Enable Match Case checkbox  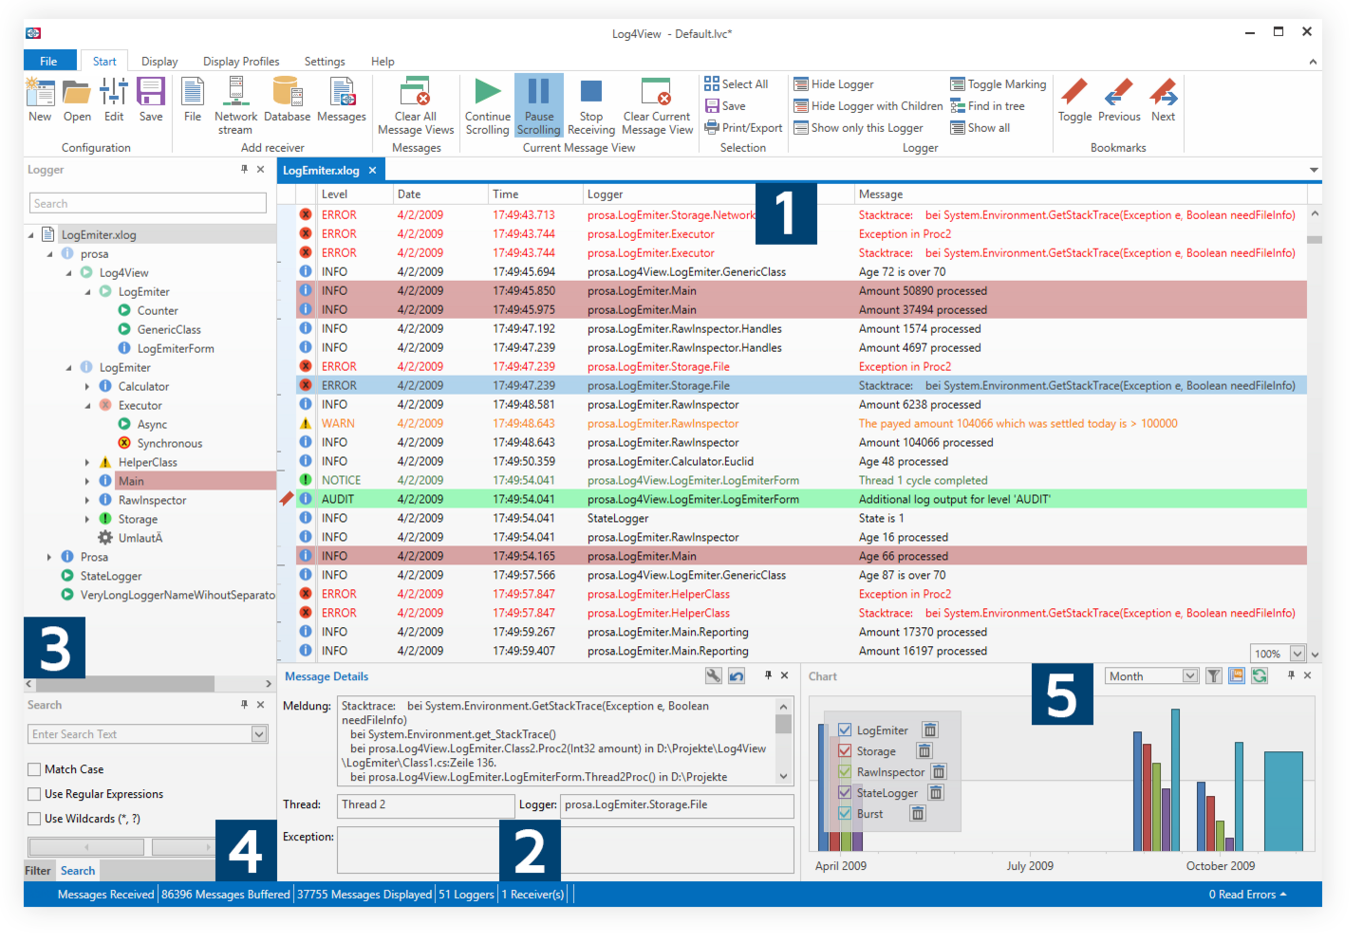(x=35, y=769)
